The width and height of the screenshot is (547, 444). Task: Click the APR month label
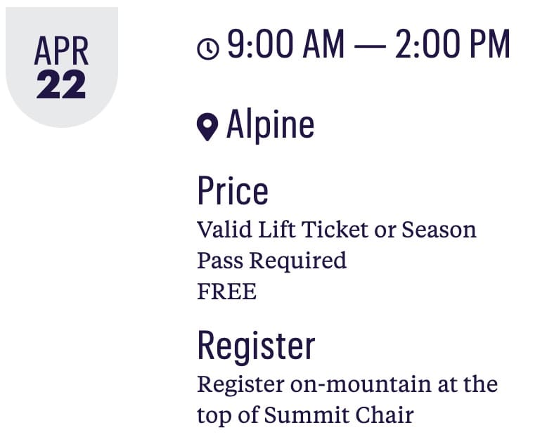pos(61,51)
